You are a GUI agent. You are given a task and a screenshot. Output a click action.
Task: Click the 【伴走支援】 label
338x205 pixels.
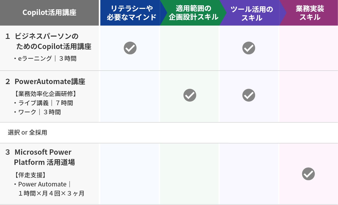[x=30, y=175]
